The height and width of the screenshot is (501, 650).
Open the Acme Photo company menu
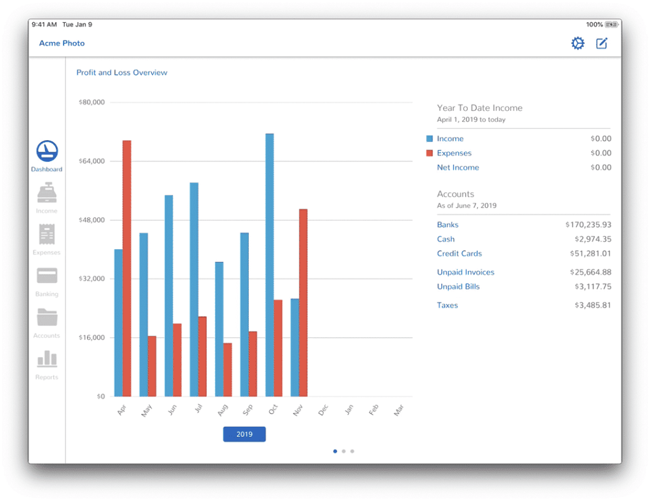pyautogui.click(x=62, y=43)
